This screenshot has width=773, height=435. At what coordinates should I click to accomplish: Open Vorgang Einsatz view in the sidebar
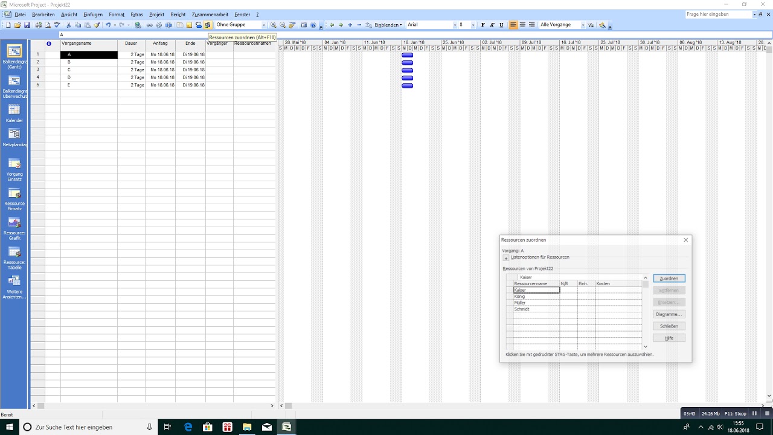point(14,170)
